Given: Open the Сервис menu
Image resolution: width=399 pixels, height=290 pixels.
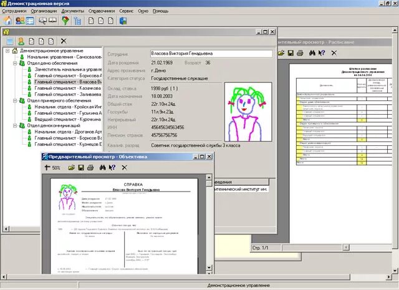Looking at the screenshot, I should [126, 11].
